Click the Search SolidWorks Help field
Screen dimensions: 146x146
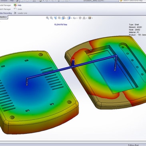point(132,1)
